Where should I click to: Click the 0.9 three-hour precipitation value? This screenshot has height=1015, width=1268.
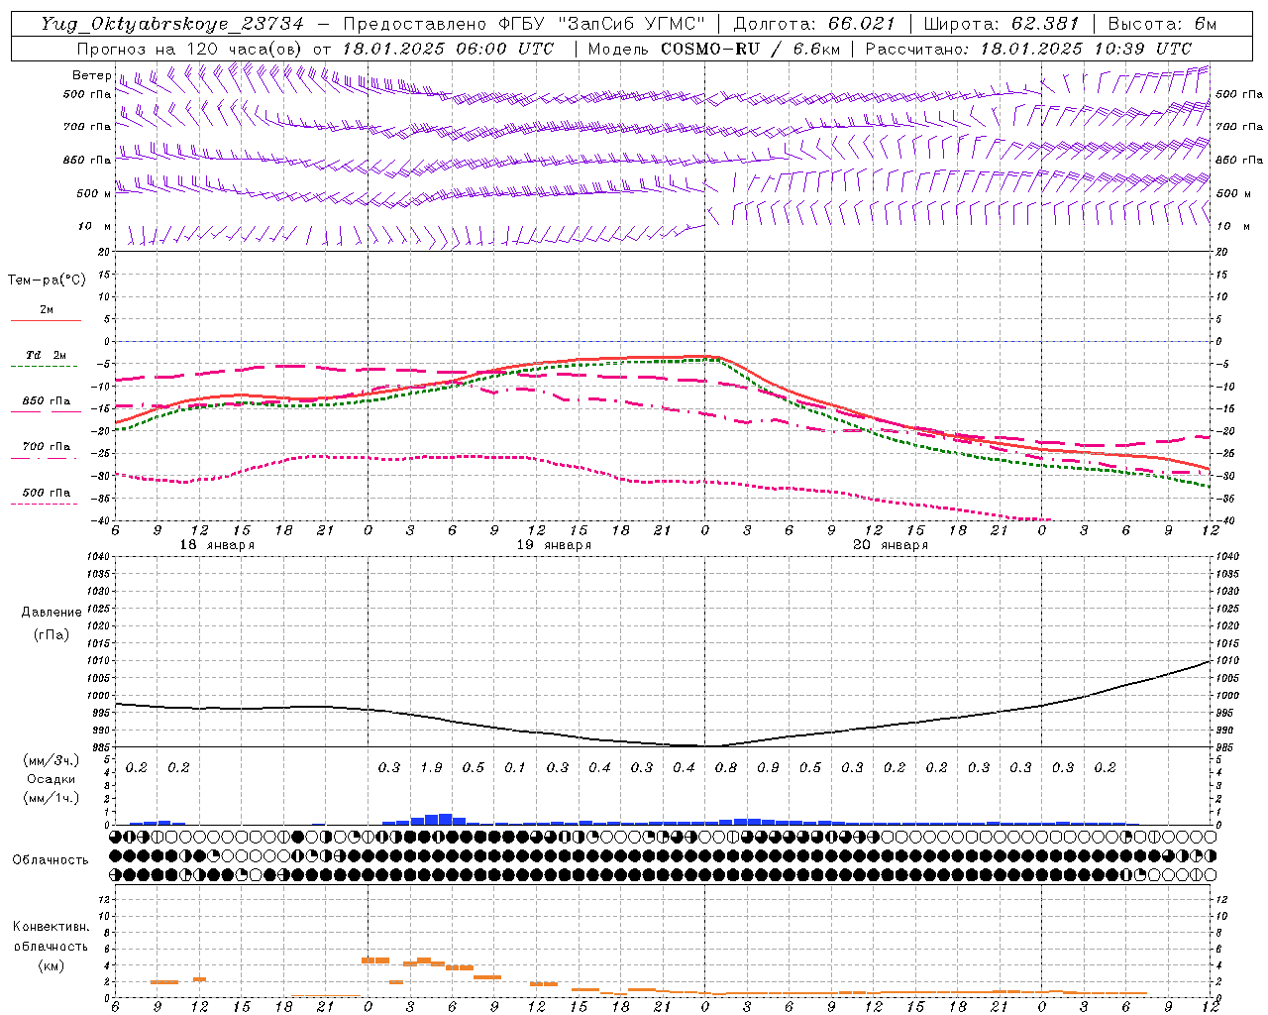coord(768,768)
